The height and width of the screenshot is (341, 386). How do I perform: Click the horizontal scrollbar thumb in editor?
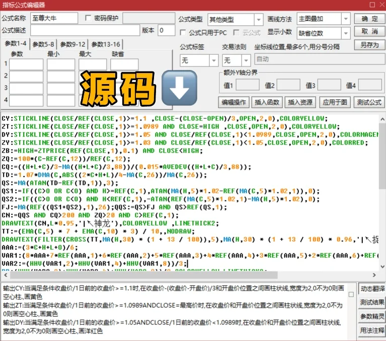(143, 275)
